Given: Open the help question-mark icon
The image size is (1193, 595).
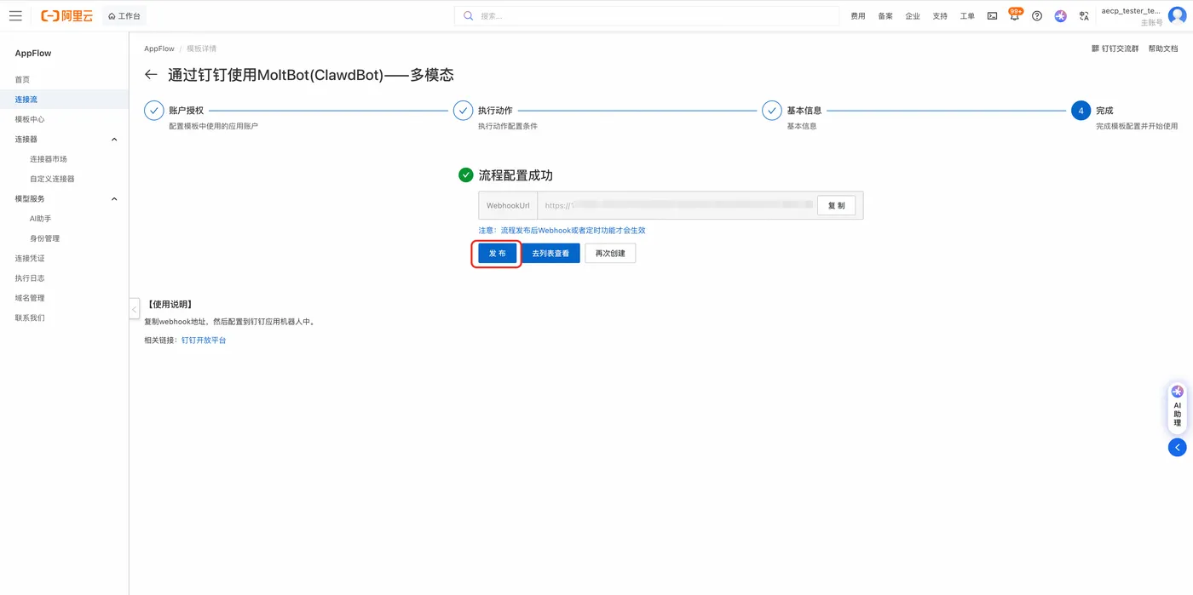Looking at the screenshot, I should click(x=1037, y=15).
